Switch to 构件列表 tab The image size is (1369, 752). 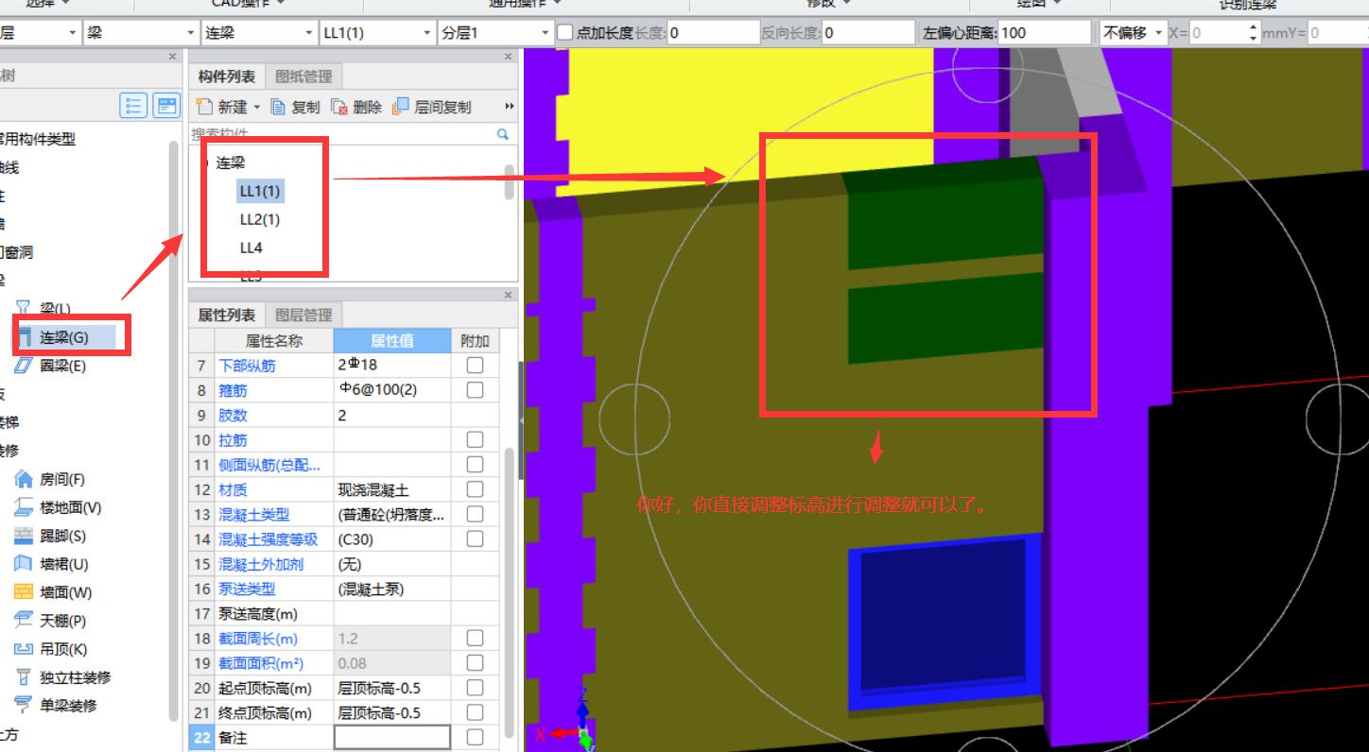coord(226,77)
